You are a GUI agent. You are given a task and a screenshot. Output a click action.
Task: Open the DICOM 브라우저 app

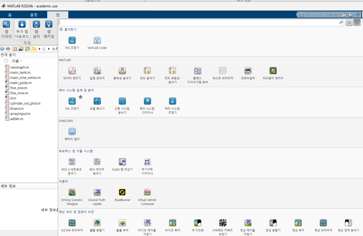tap(72, 225)
